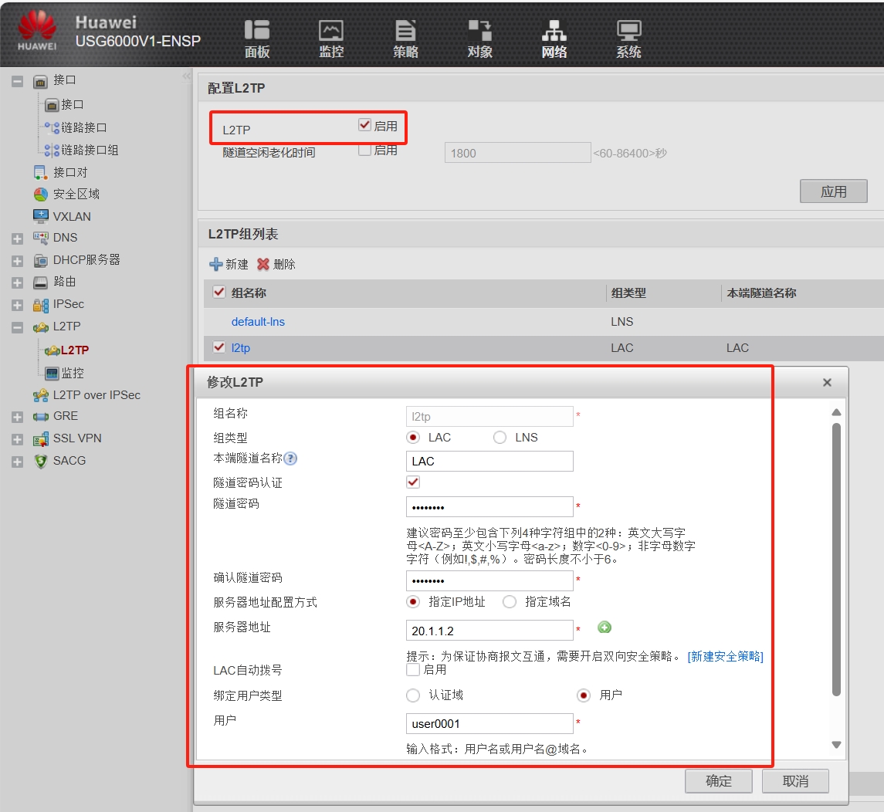
Task: Open the 监控 item under L2TP
Action: 72,373
